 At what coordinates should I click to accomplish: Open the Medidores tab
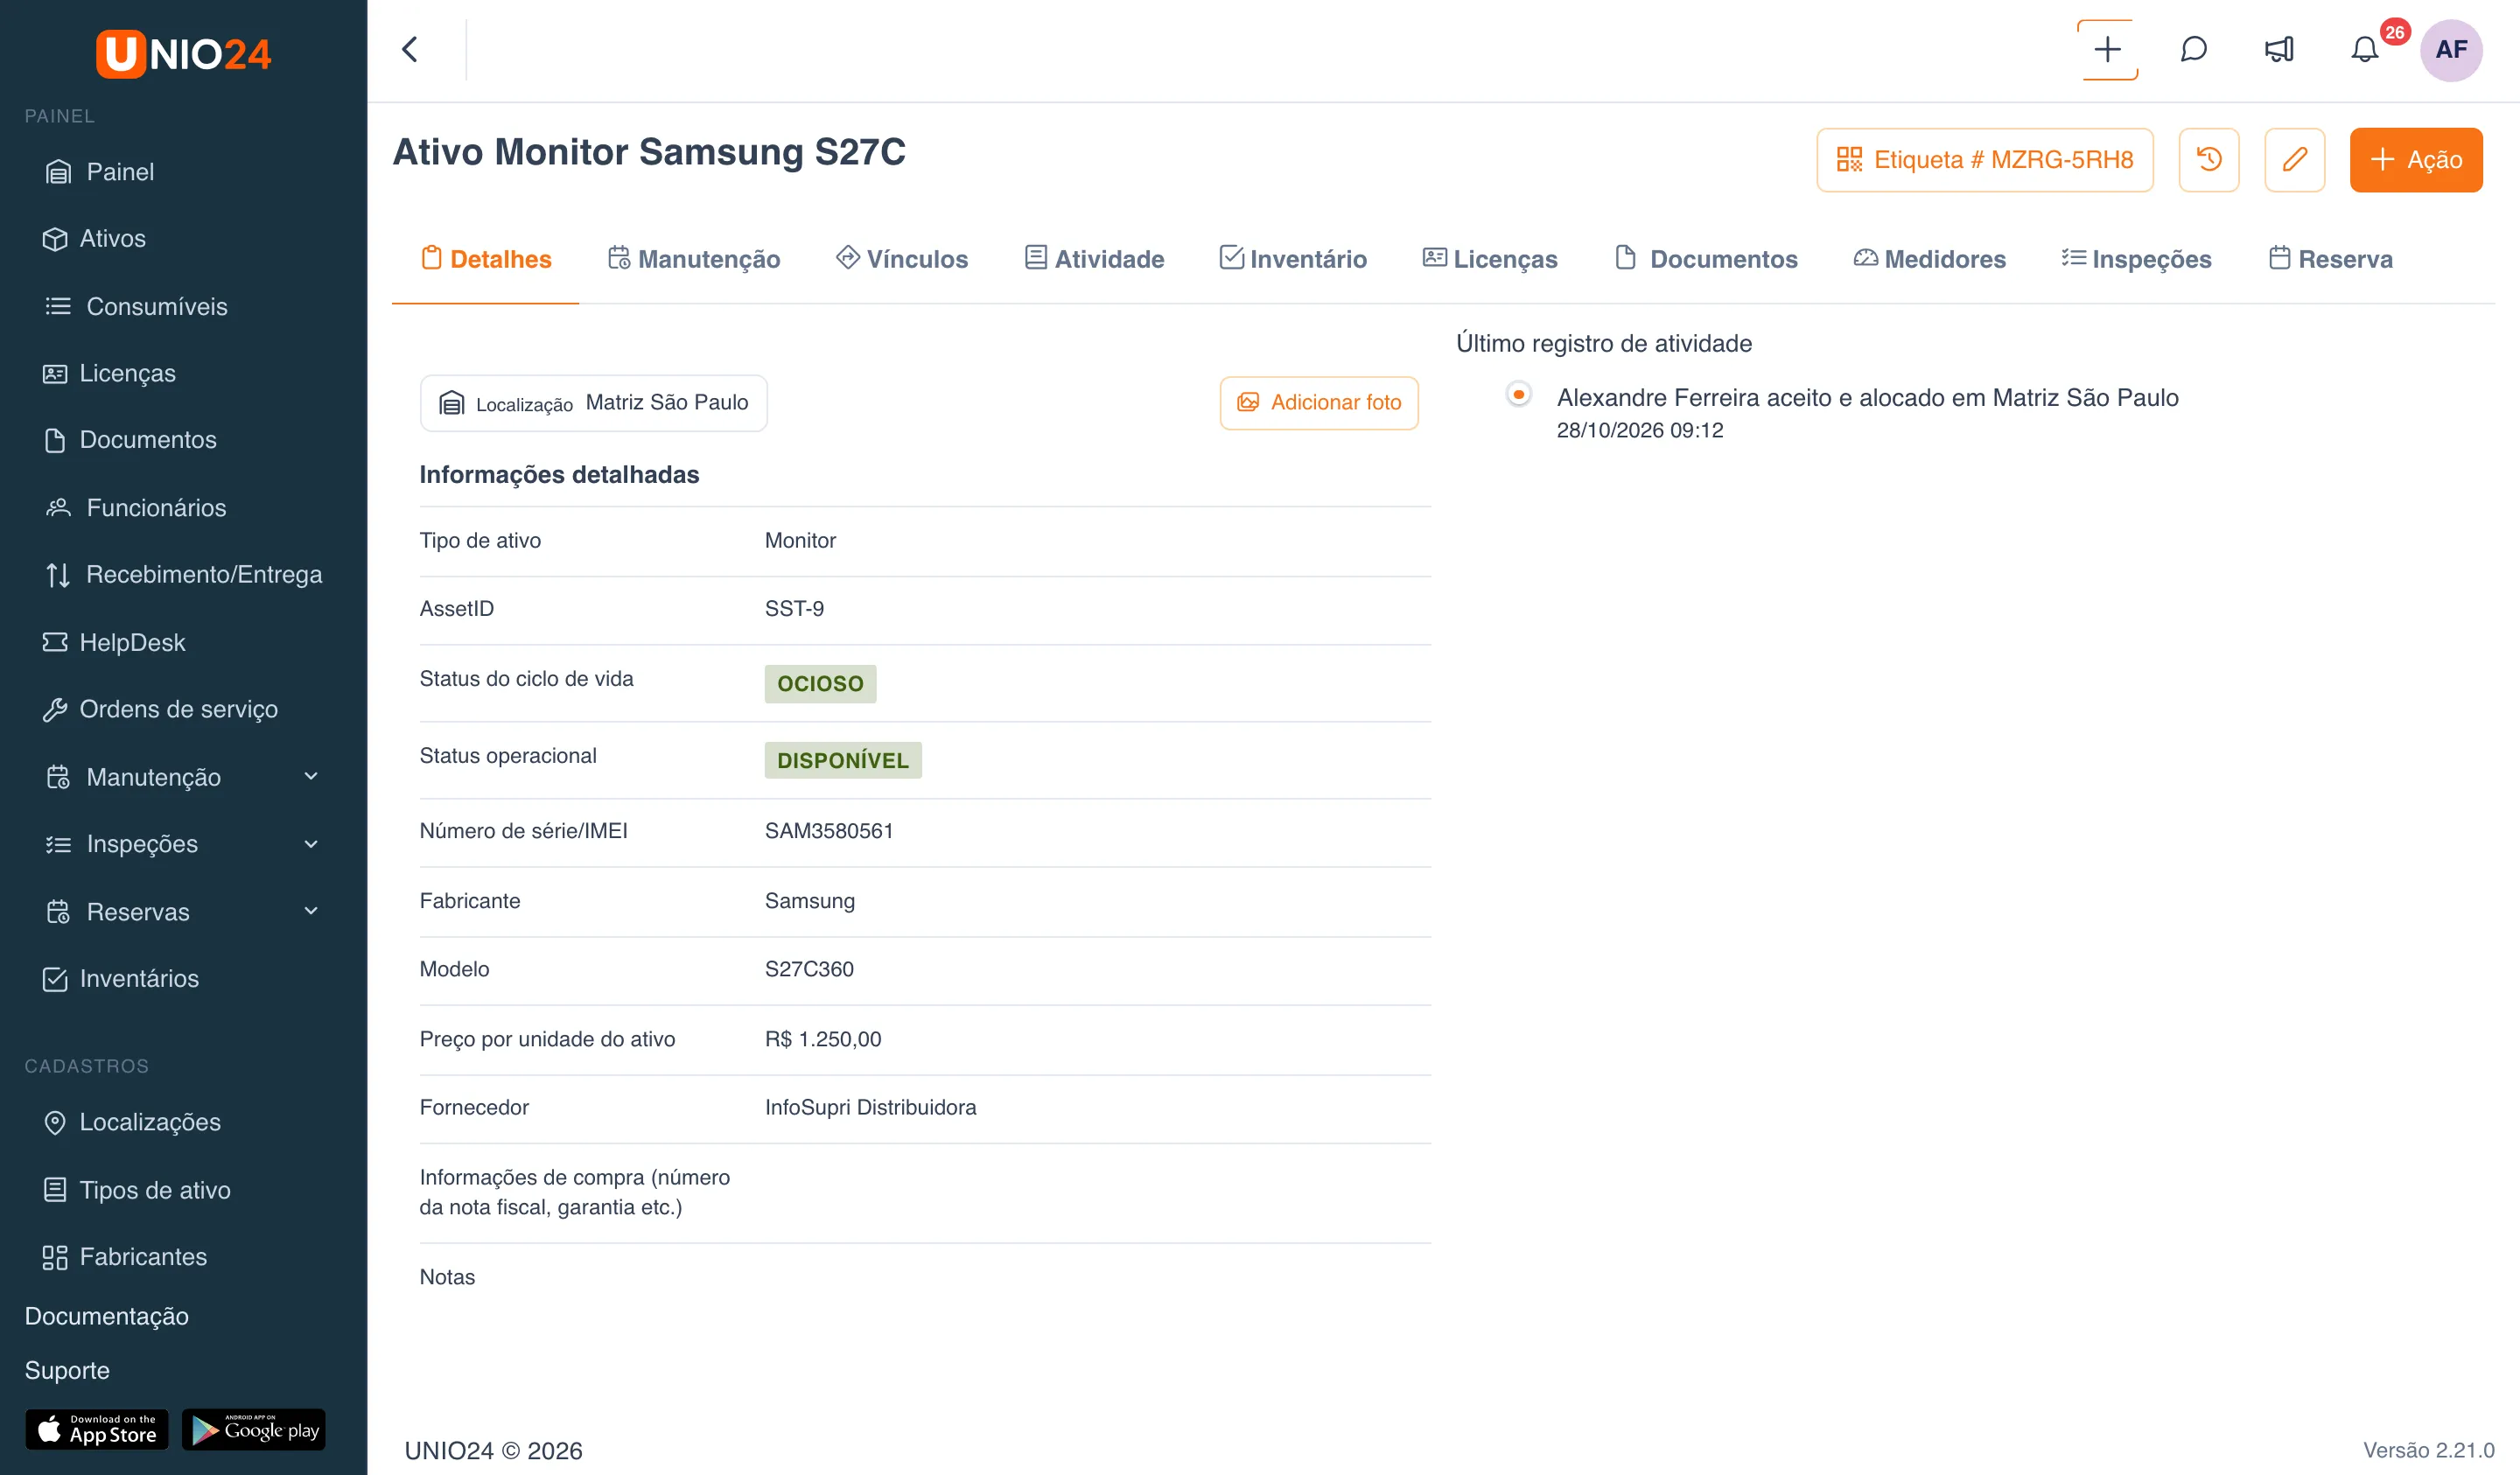pos(1930,259)
